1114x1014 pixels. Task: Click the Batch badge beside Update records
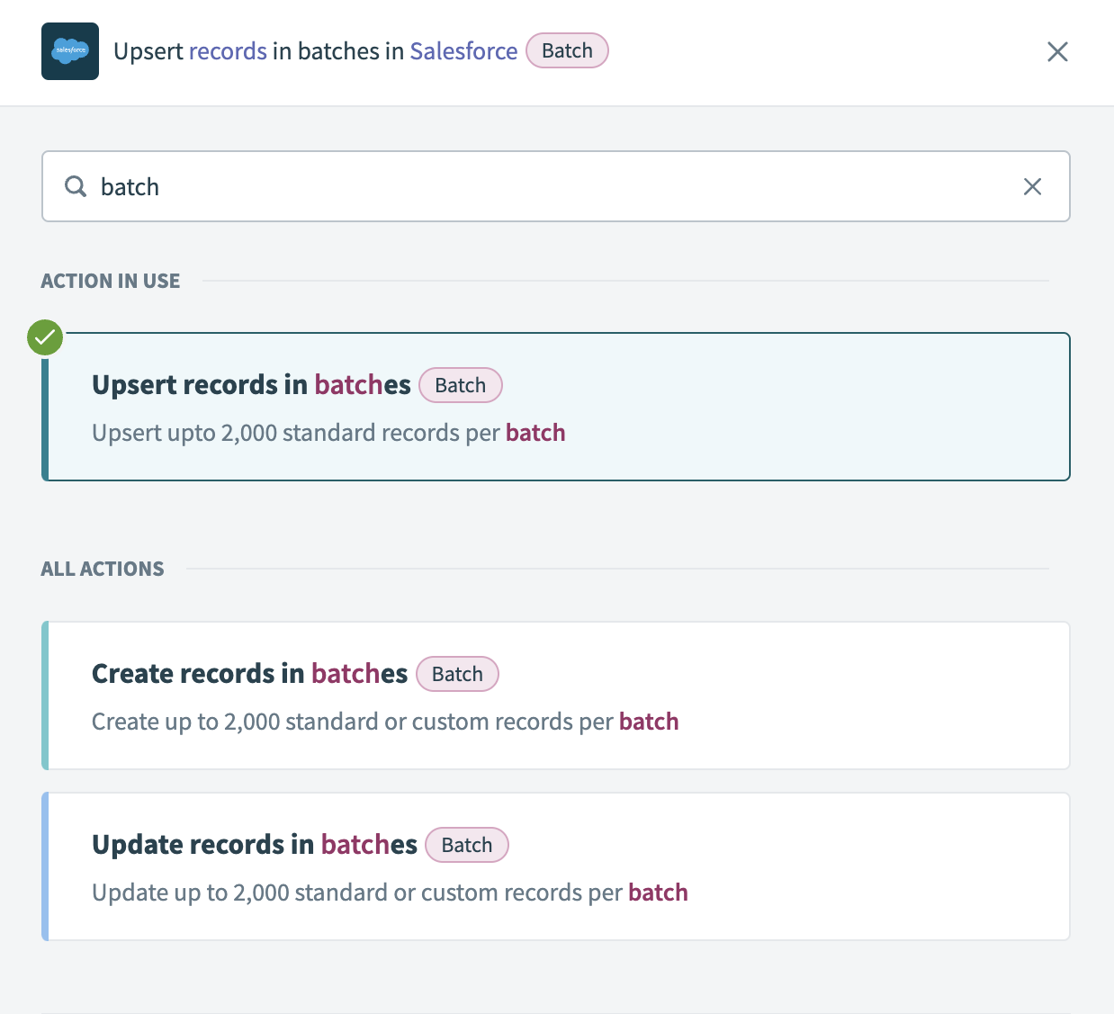pyautogui.click(x=466, y=845)
